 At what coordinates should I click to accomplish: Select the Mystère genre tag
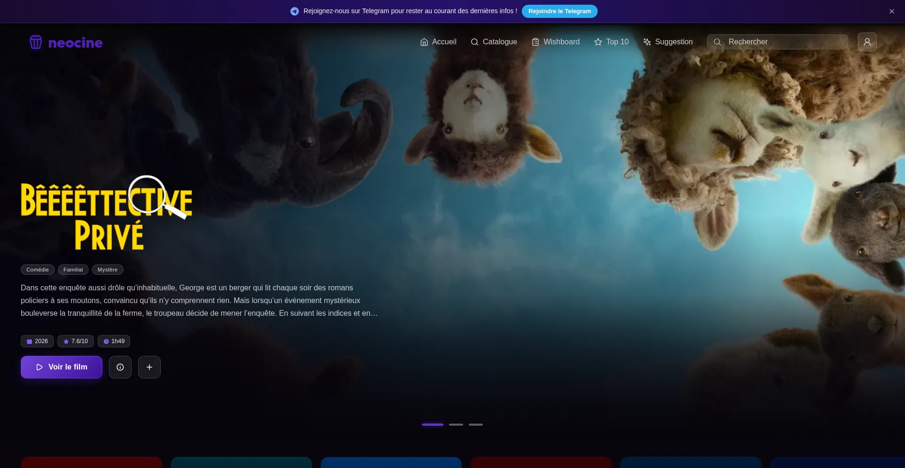tap(107, 270)
